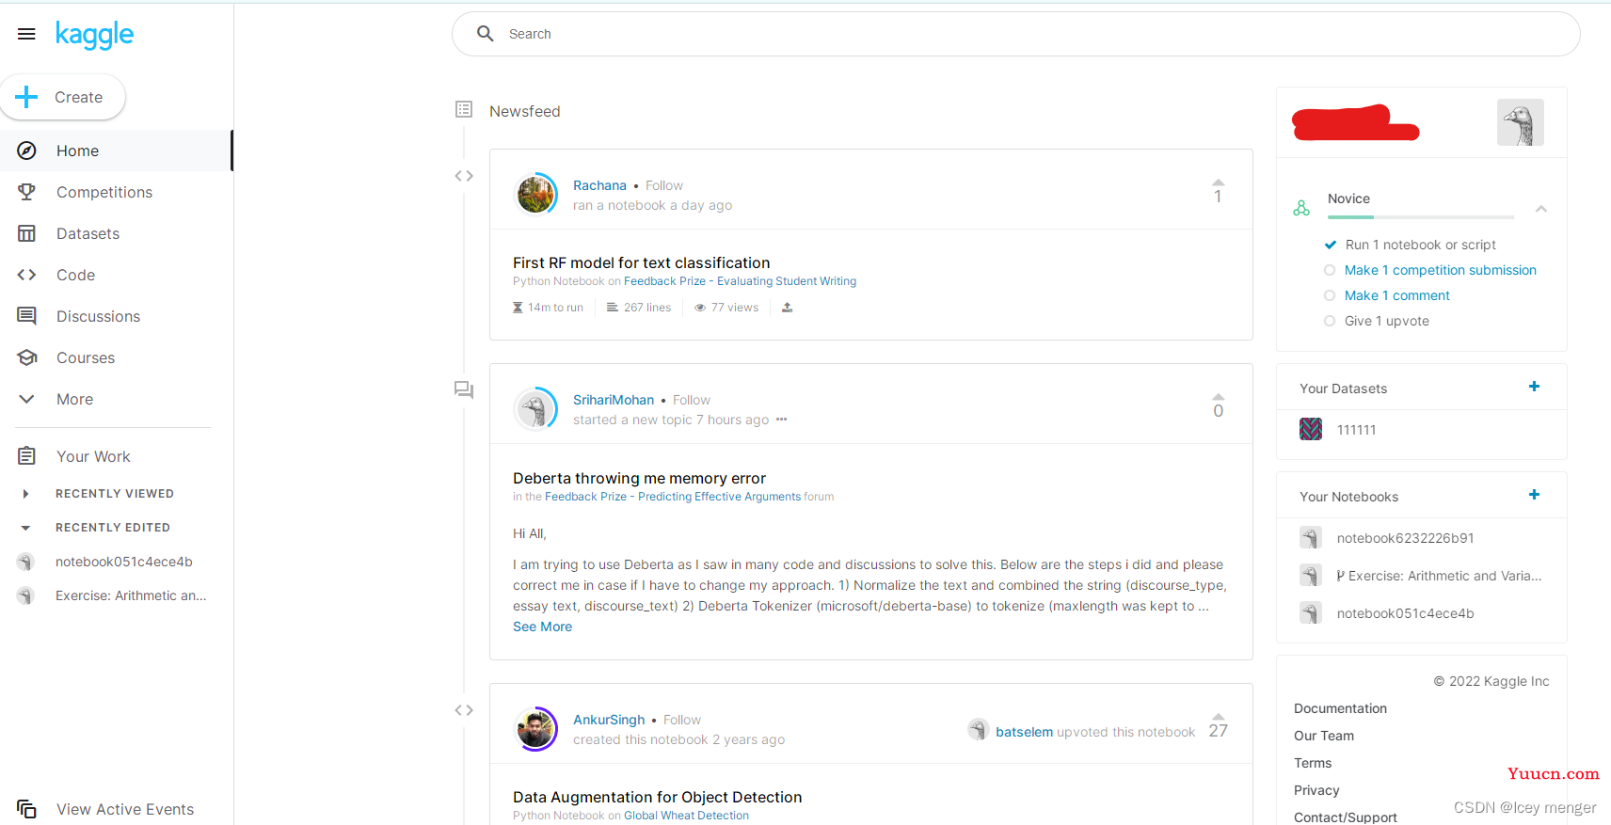1611x825 pixels.
Task: Click the Run 1 notebook or script checkmark
Action: tap(1331, 245)
